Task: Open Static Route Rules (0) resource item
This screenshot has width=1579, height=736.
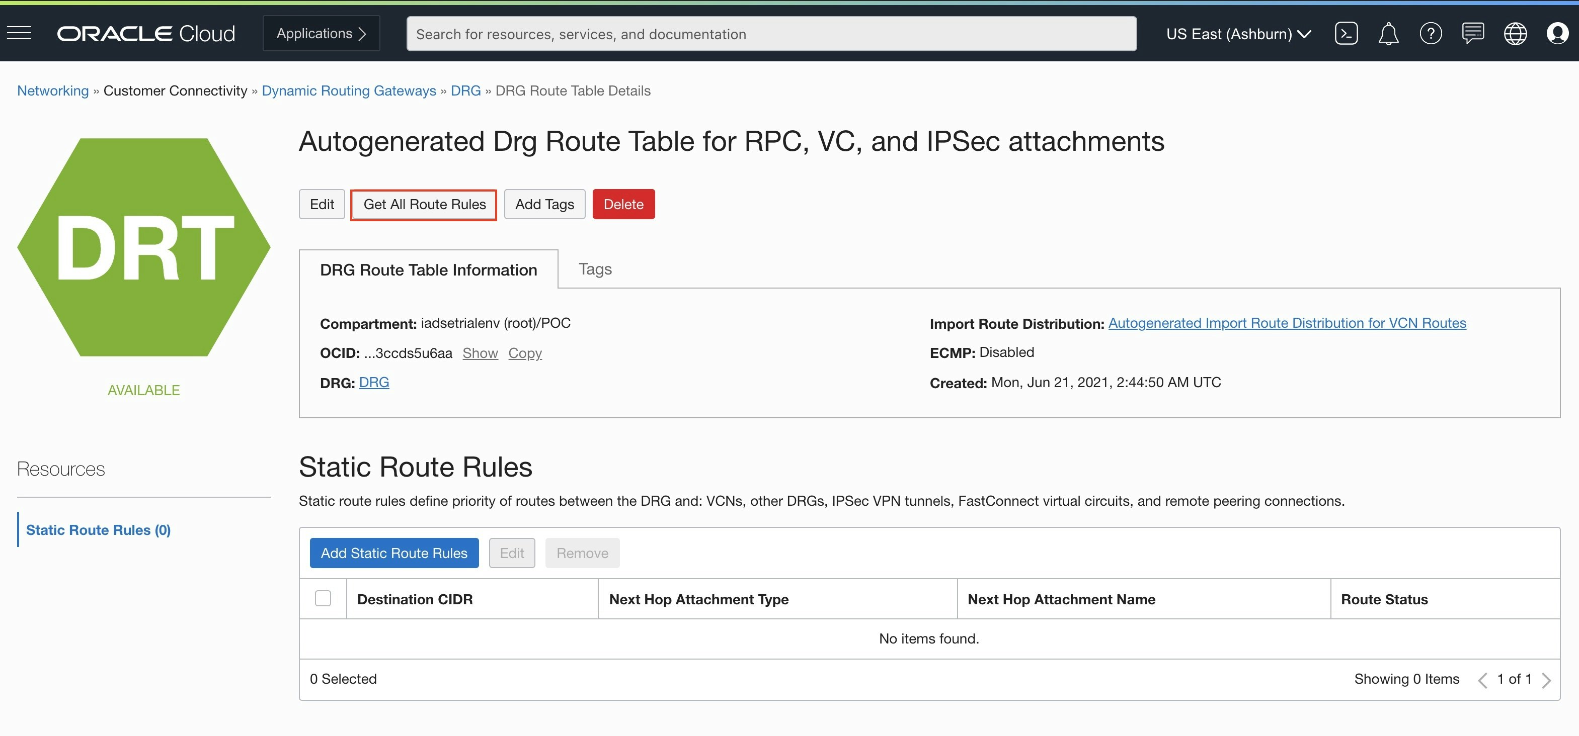Action: (99, 530)
